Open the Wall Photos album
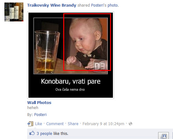 [39, 102]
